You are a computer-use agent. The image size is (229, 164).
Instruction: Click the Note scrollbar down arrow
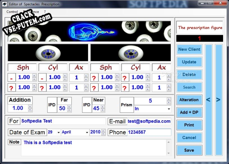[x=169, y=153]
